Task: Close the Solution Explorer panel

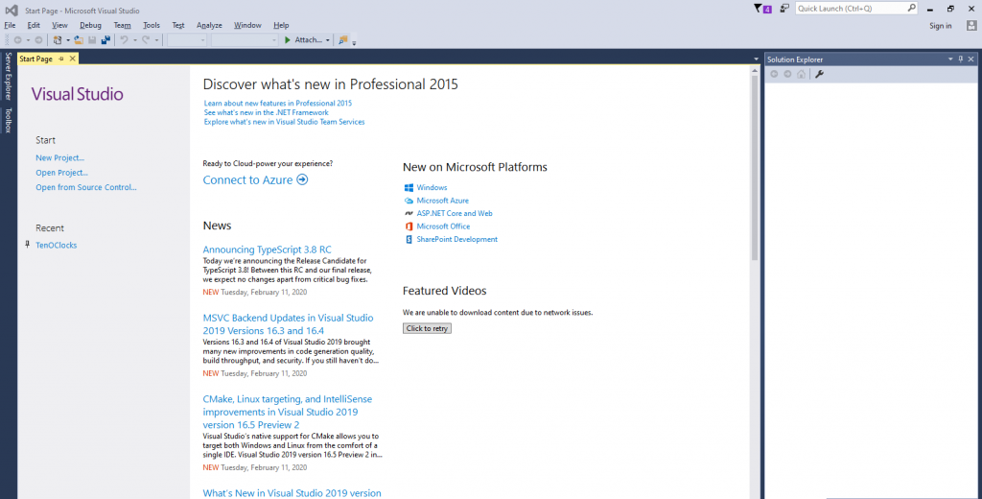Action: 971,59
